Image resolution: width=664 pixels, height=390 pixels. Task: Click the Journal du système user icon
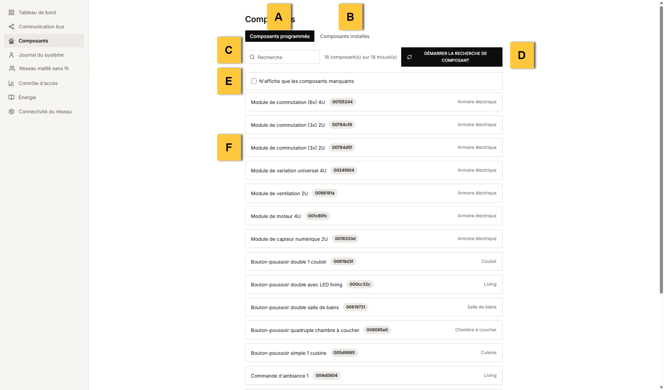[x=11, y=55]
